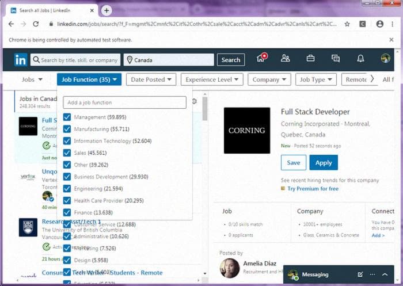
Task: Uncheck the Management job function
Action: [67, 117]
